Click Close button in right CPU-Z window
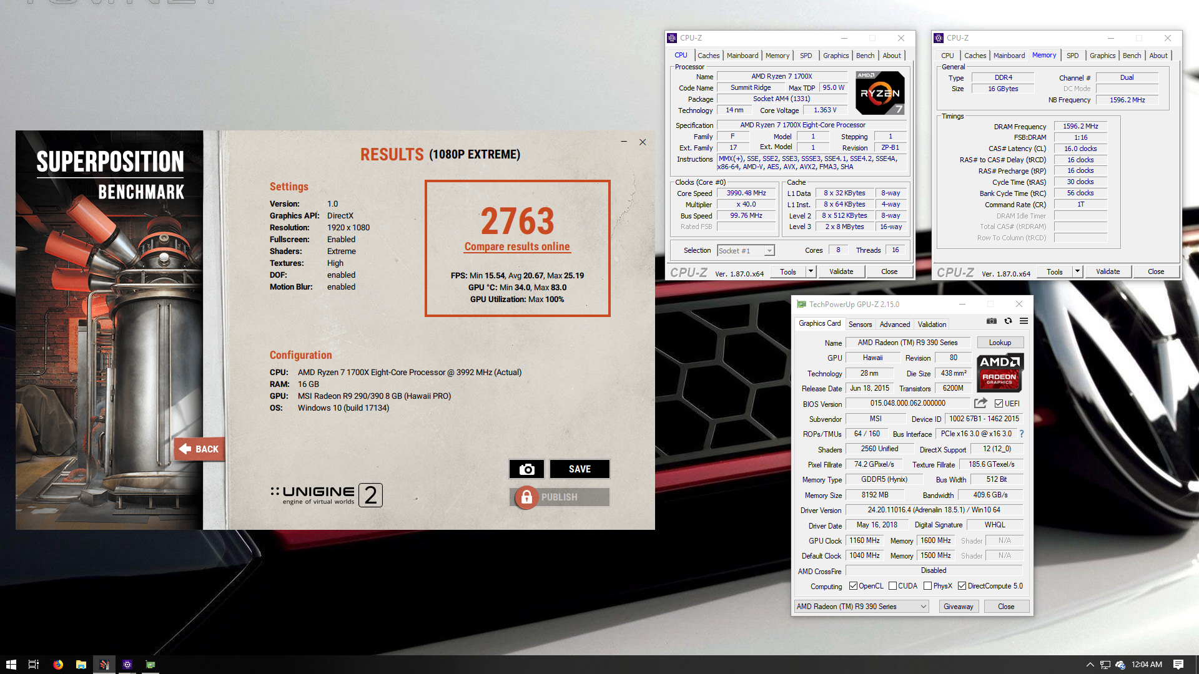 click(1156, 271)
